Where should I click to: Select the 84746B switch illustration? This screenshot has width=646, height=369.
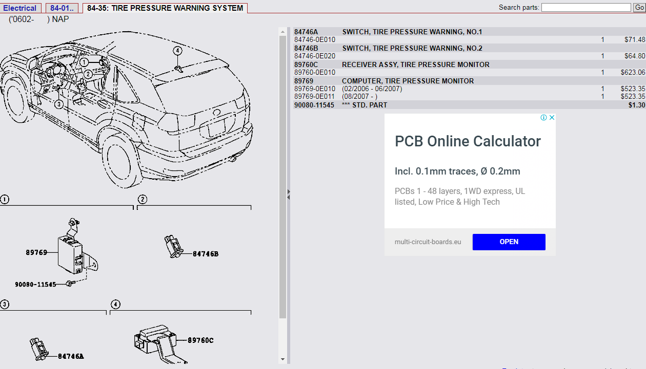click(173, 246)
